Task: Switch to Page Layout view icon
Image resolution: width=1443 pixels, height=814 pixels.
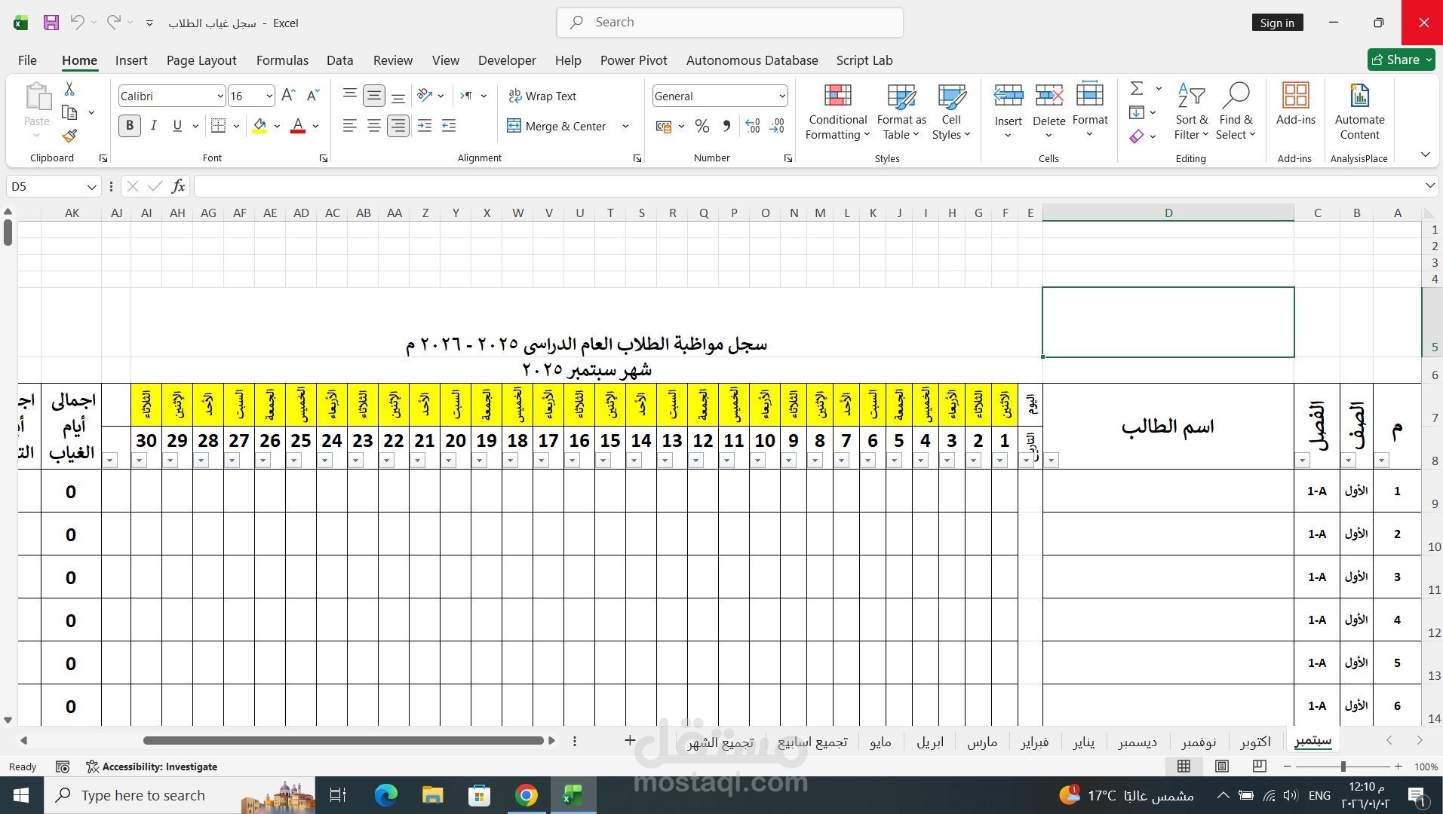Action: (1222, 767)
